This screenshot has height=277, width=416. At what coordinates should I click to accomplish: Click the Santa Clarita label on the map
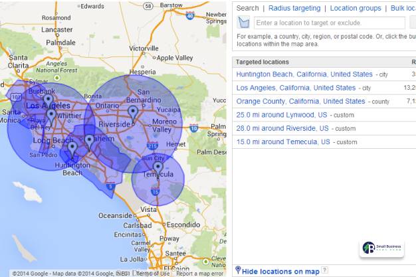19,62
